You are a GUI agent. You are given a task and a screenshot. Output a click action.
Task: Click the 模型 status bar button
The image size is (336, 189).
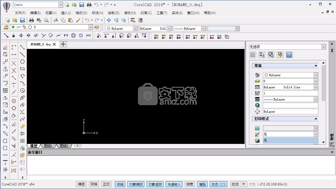pos(202,184)
